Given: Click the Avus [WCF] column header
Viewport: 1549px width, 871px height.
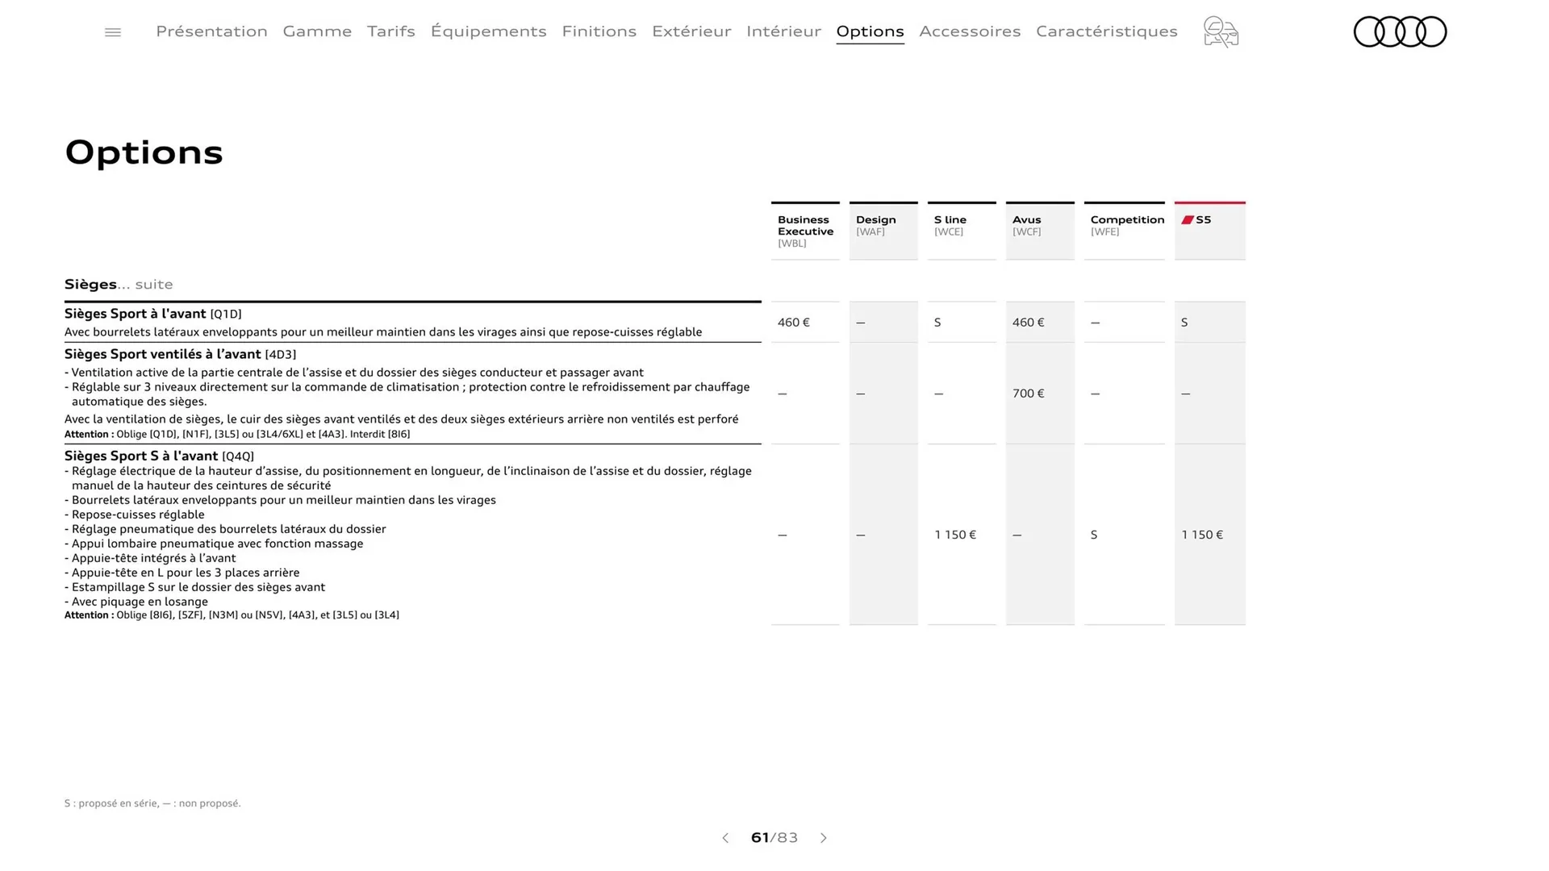Looking at the screenshot, I should click(1040, 231).
